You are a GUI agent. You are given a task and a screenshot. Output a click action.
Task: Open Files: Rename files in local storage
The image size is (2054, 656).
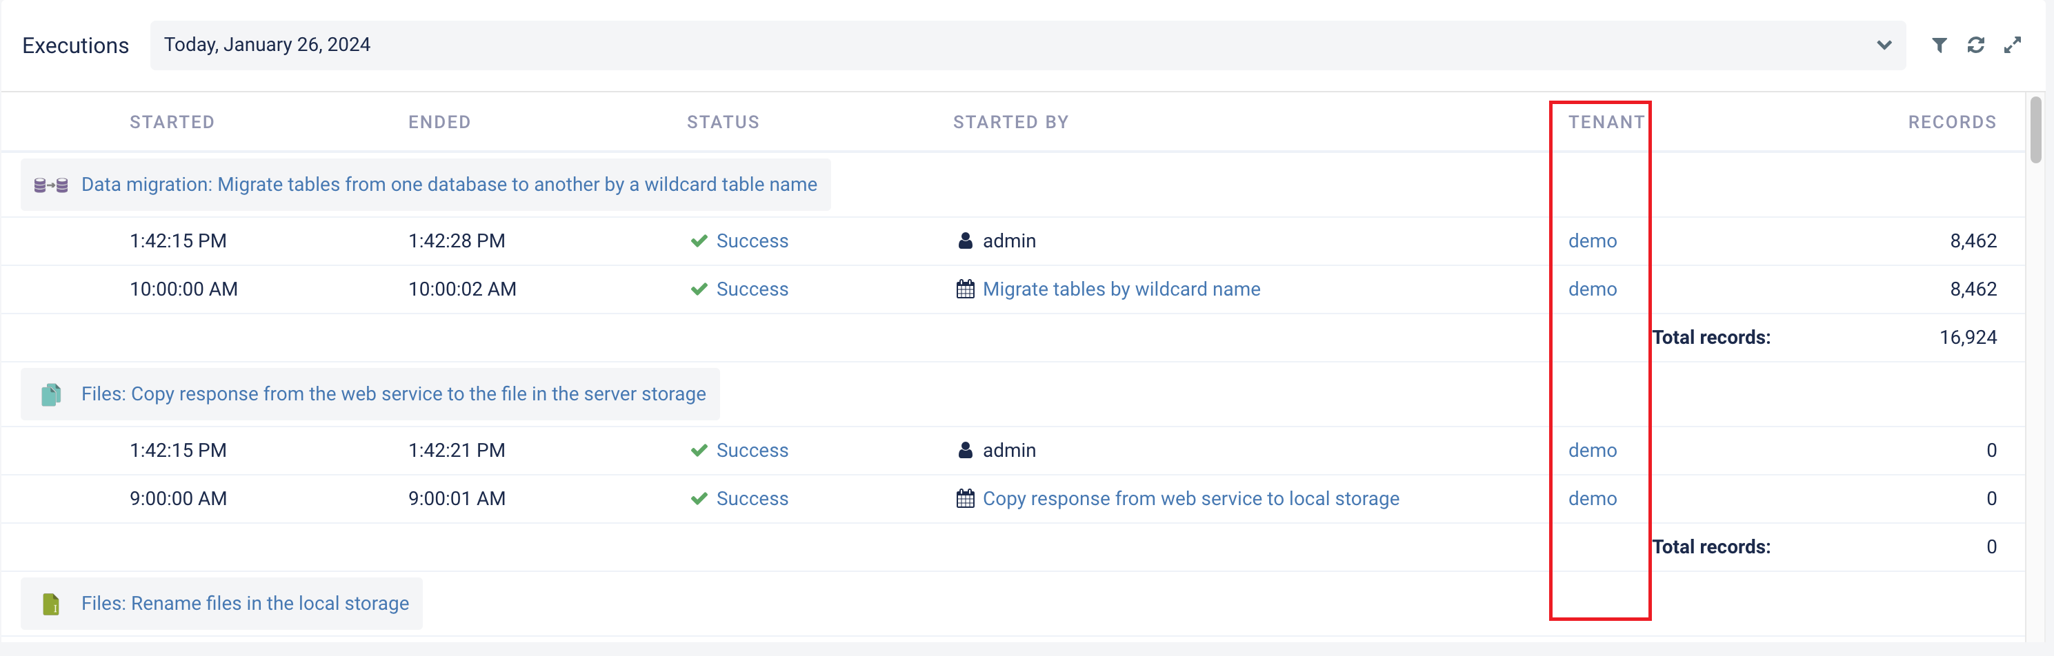(245, 604)
